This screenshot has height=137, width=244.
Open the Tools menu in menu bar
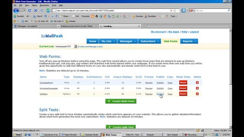pyautogui.click(x=54, y=5)
